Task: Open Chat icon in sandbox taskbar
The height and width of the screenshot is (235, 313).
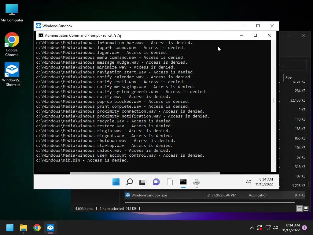Action: click(x=156, y=182)
